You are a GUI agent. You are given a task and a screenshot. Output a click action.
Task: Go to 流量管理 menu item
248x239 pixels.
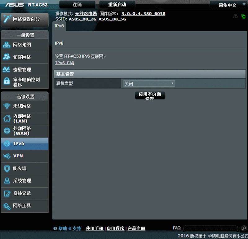pos(25,70)
